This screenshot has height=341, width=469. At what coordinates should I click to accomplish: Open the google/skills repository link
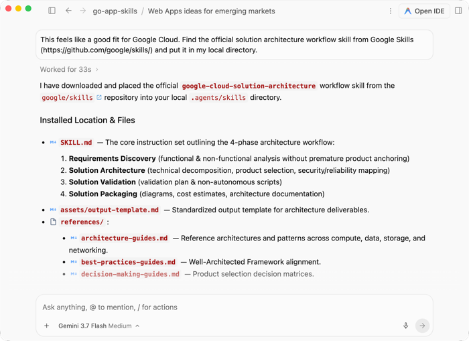pos(67,98)
